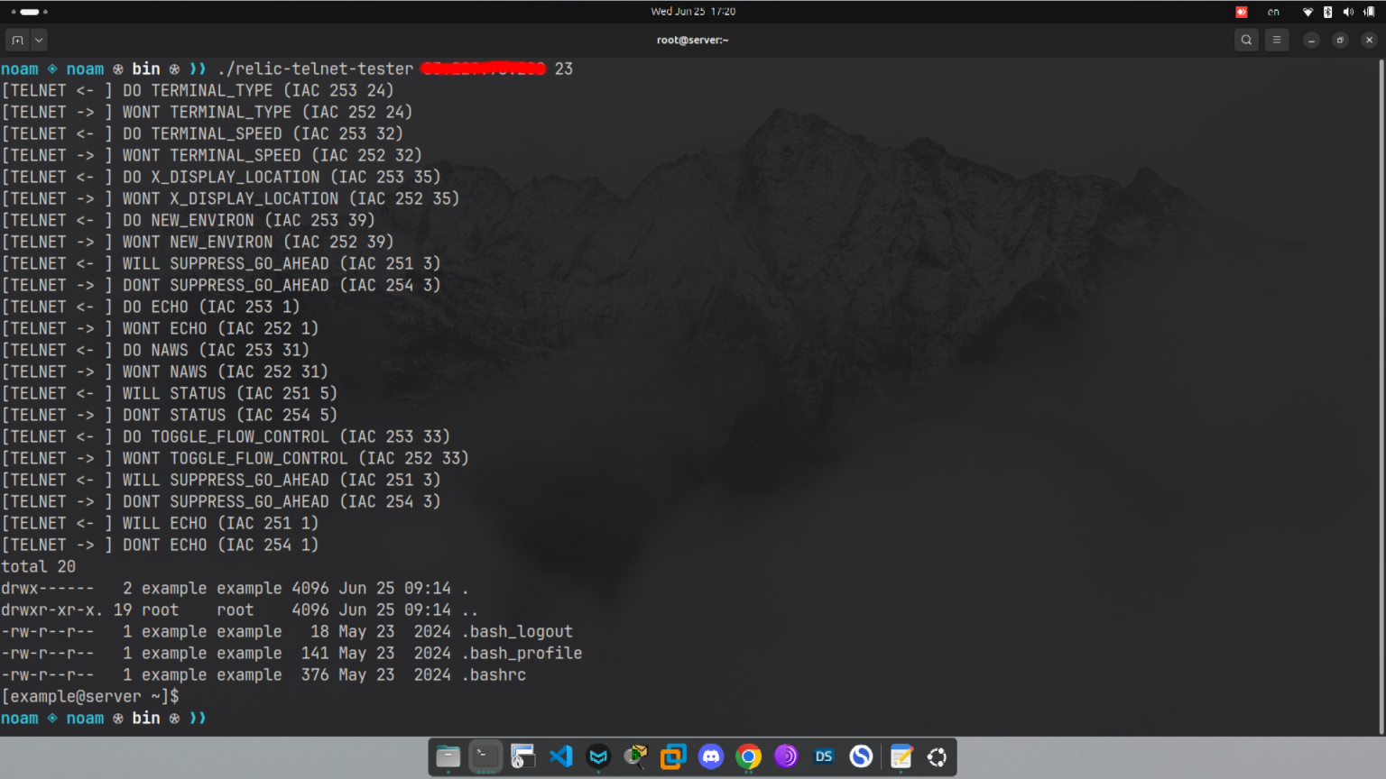1386x779 pixels.
Task: Click the new terminal tab button
Action: pos(18,40)
